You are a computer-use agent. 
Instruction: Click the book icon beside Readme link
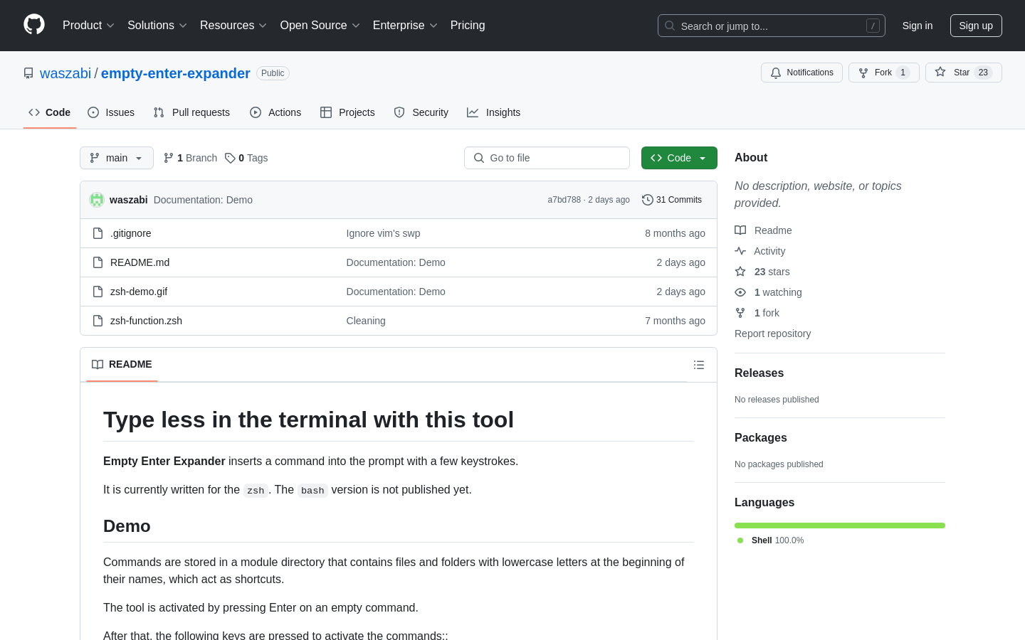(740, 230)
